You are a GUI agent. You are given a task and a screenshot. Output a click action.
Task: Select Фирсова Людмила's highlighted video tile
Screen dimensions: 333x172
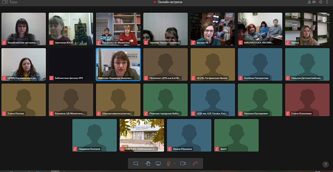click(118, 62)
